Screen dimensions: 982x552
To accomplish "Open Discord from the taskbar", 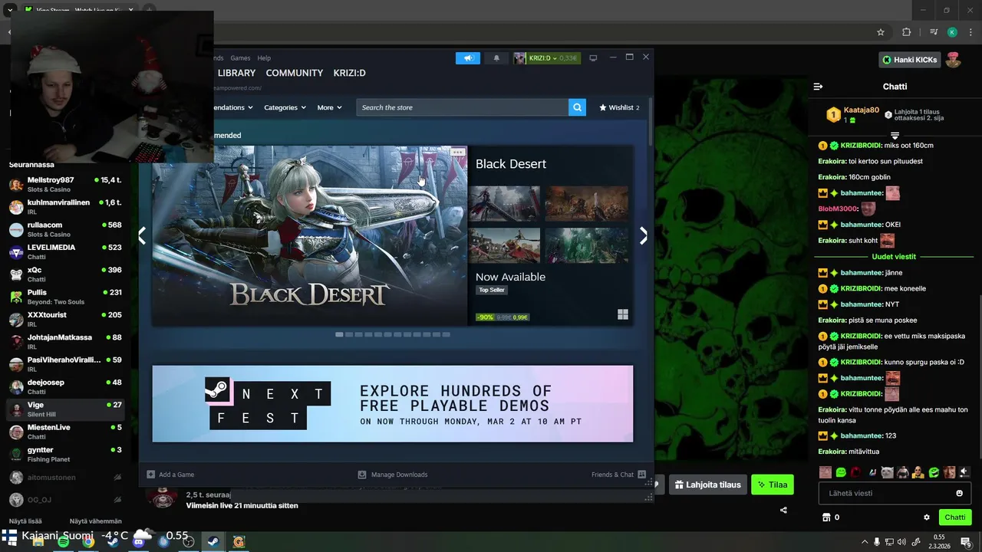I will (x=138, y=542).
